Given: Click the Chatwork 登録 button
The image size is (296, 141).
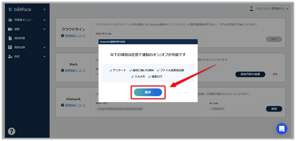Looking at the screenshot, I should (x=274, y=109).
